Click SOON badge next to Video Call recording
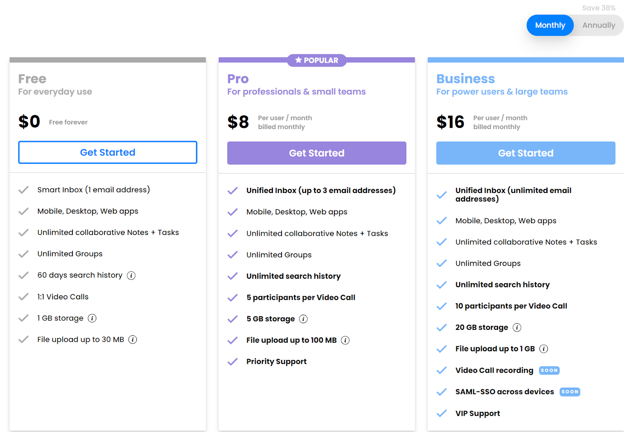Image resolution: width=624 pixels, height=432 pixels. [x=549, y=370]
